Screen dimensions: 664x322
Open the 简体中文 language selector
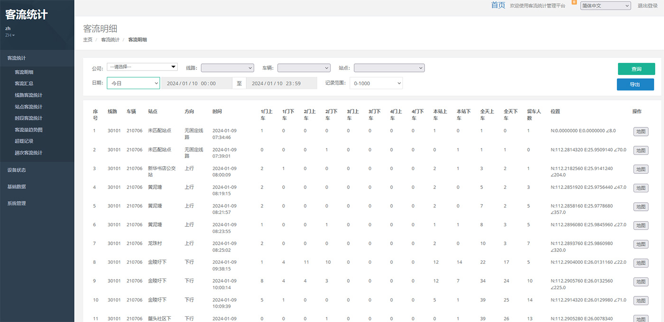[x=605, y=6]
